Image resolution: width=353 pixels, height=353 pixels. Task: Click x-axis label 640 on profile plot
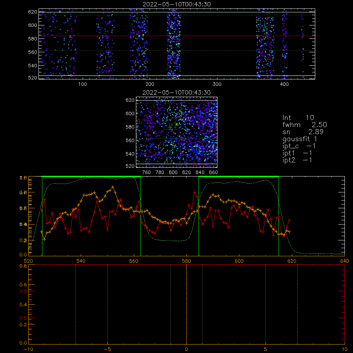(345, 261)
